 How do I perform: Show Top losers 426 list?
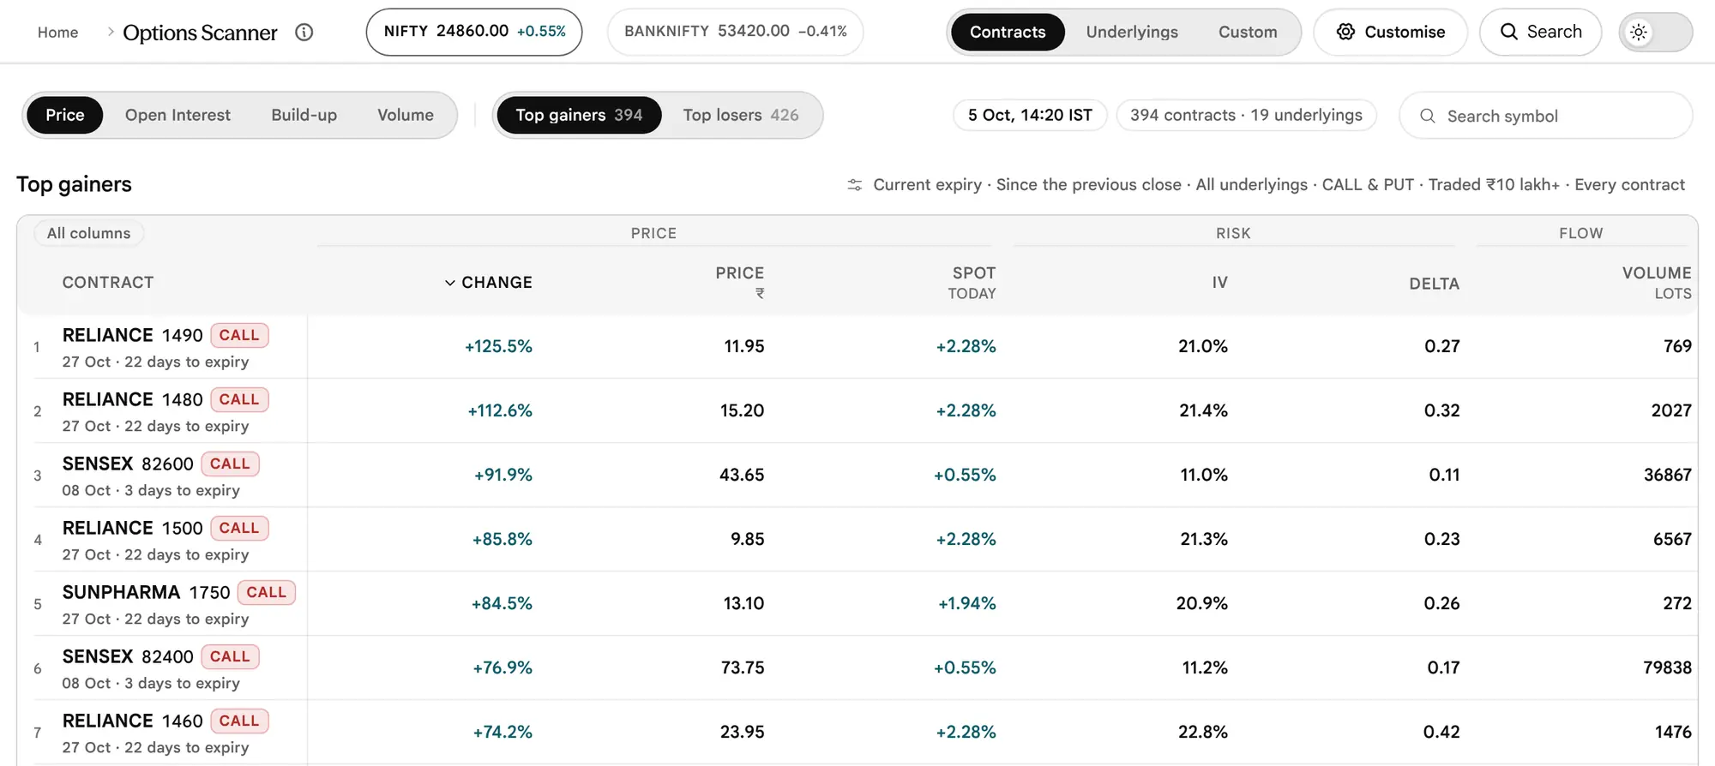(x=741, y=116)
